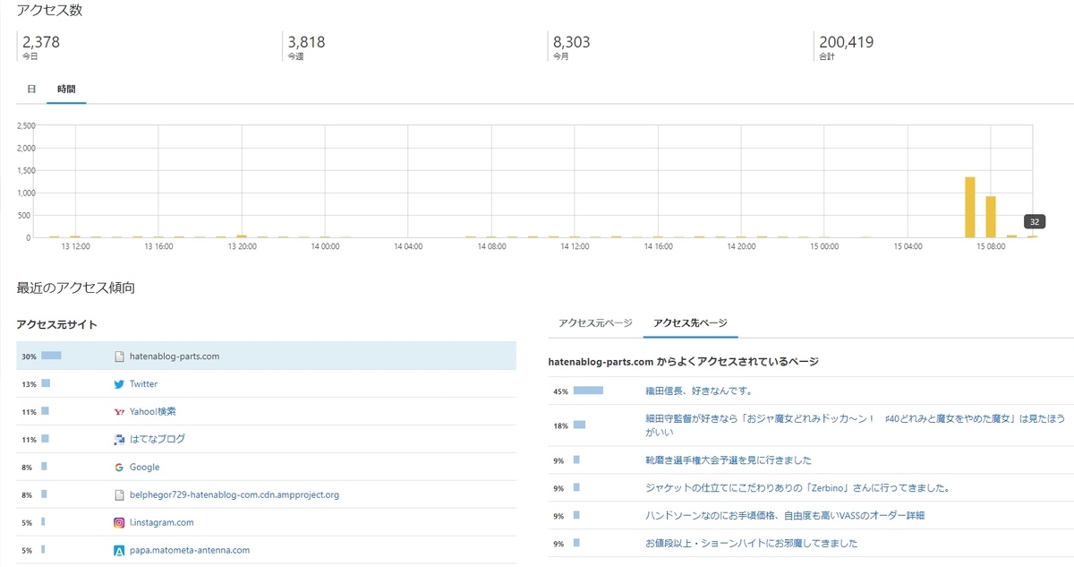Screen dimensions: 1074x567
Task: Click the last chart bar with the 32 tooltip
Action: [1033, 236]
